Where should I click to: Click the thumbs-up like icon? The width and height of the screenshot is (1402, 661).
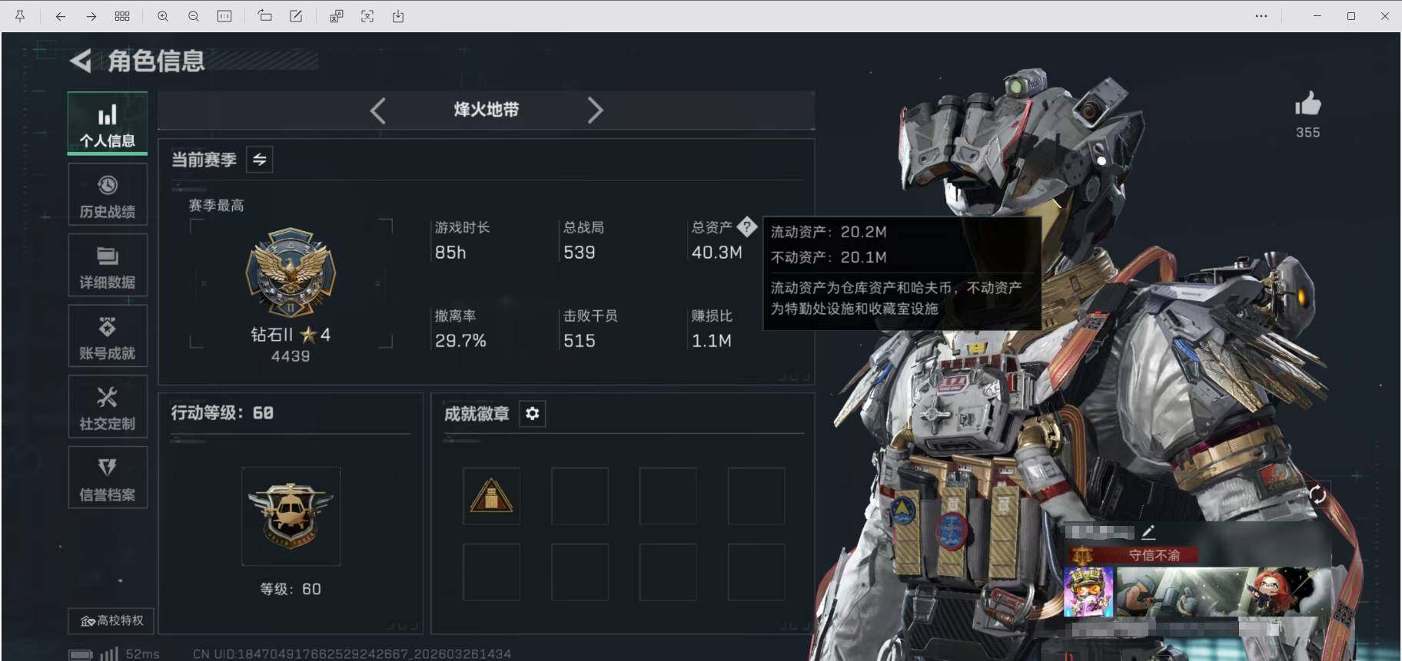coord(1307,104)
